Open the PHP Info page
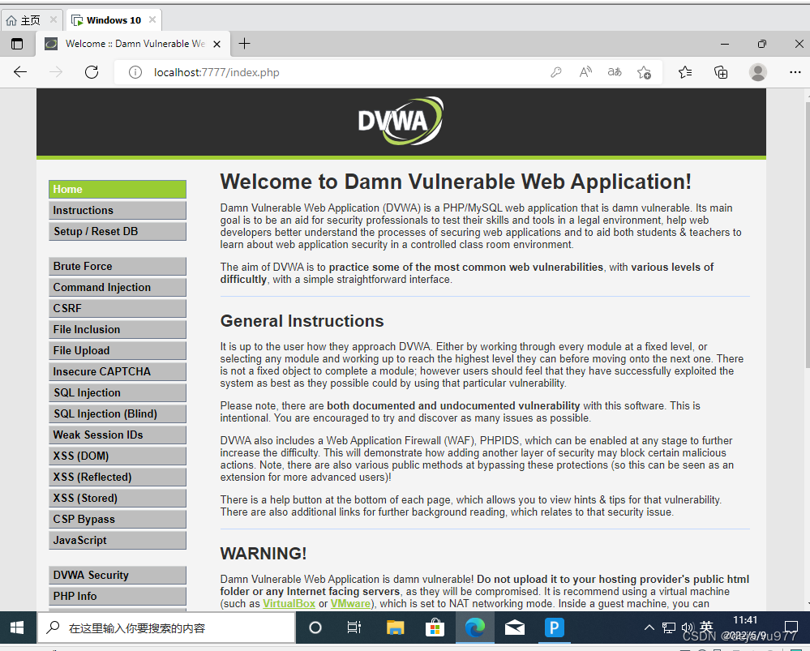 point(118,596)
